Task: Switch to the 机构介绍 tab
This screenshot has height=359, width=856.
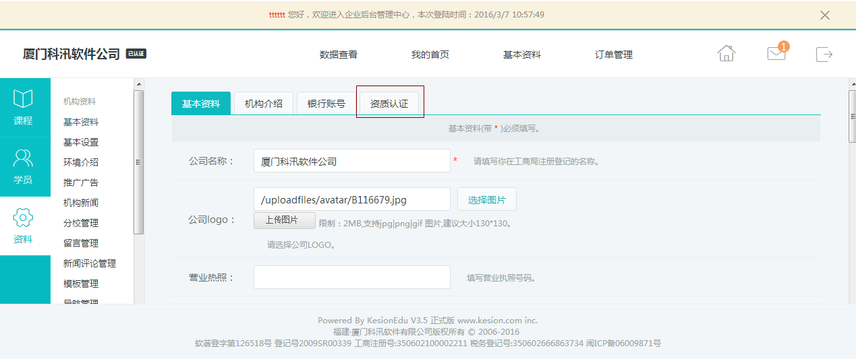Action: pyautogui.click(x=264, y=104)
